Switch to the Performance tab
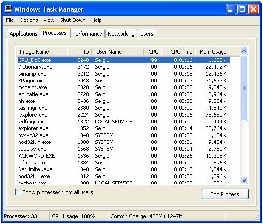This screenshot has height=224, width=263. [x=87, y=34]
